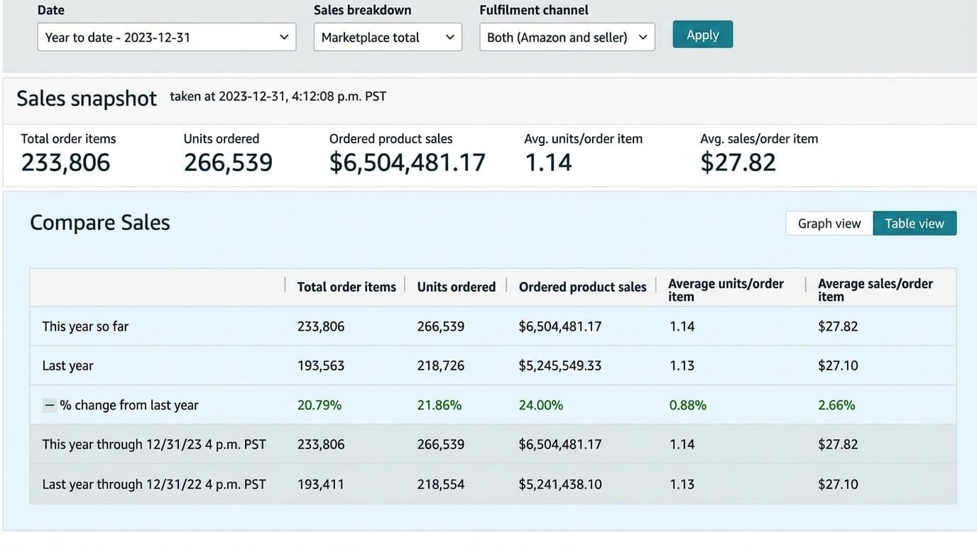The image size is (977, 545).
Task: Click the 1.13 cell in the Last year row
Action: pos(682,366)
